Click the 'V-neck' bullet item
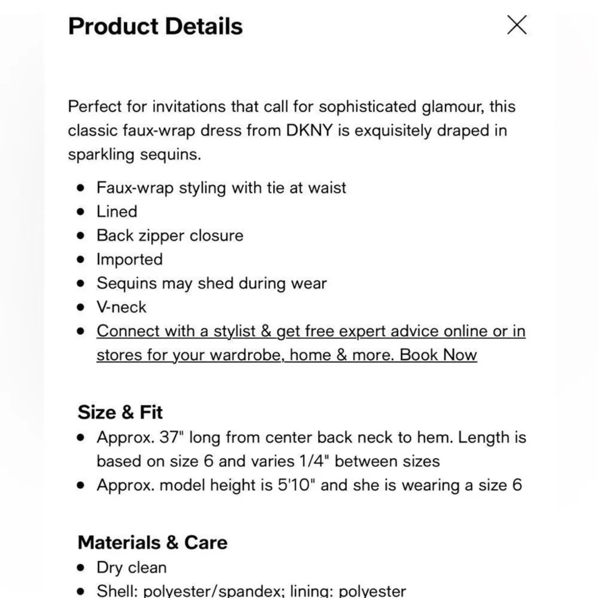Screen dimensions: 598x598 pos(121,307)
